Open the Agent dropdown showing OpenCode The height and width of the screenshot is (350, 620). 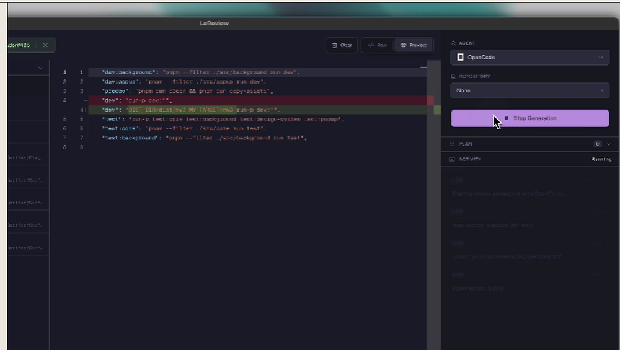[530, 57]
